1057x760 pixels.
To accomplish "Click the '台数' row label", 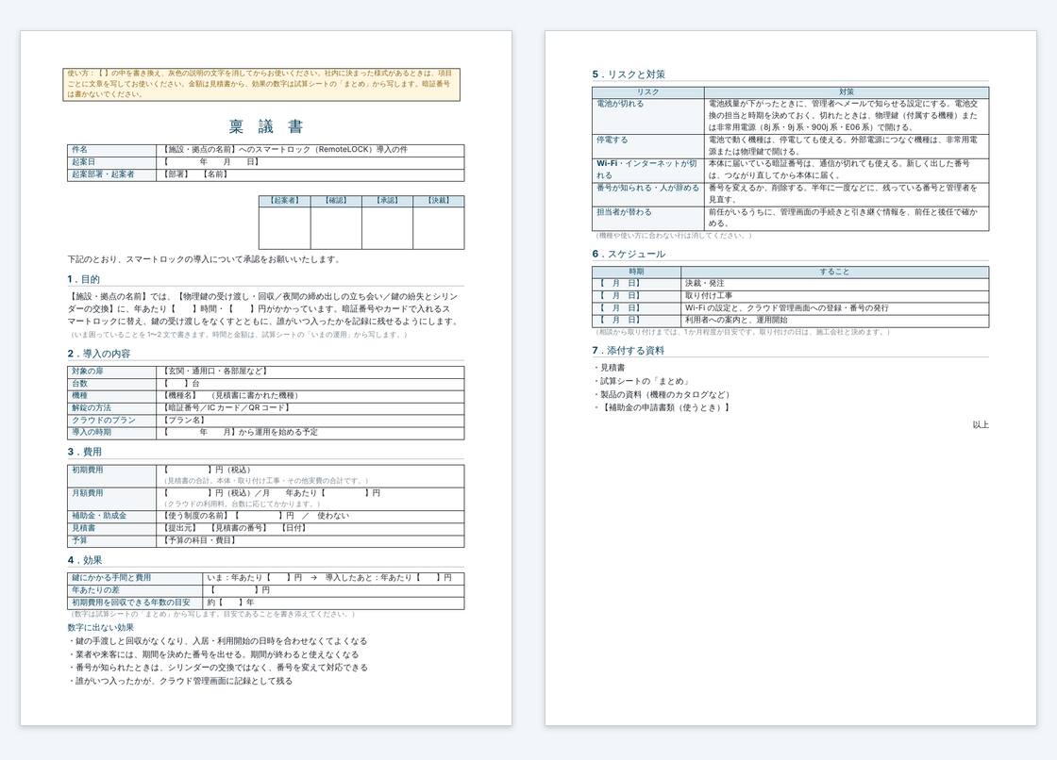I will (x=112, y=384).
